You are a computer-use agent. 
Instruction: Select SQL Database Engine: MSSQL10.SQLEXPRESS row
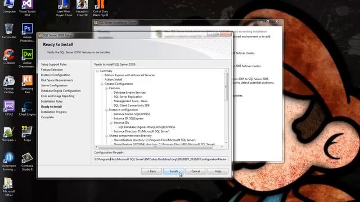tap(147, 127)
